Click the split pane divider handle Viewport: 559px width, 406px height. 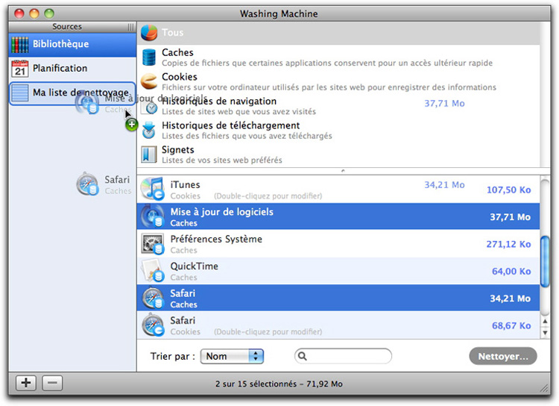tap(343, 171)
